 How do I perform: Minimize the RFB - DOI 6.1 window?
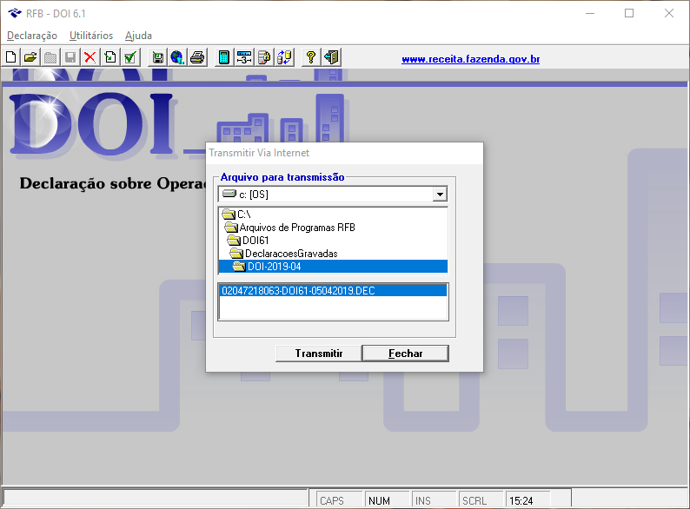[590, 13]
